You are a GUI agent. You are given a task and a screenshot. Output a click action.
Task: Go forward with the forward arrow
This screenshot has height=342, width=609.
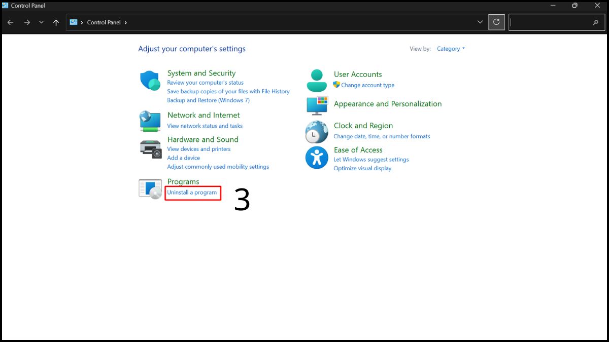[x=27, y=22]
